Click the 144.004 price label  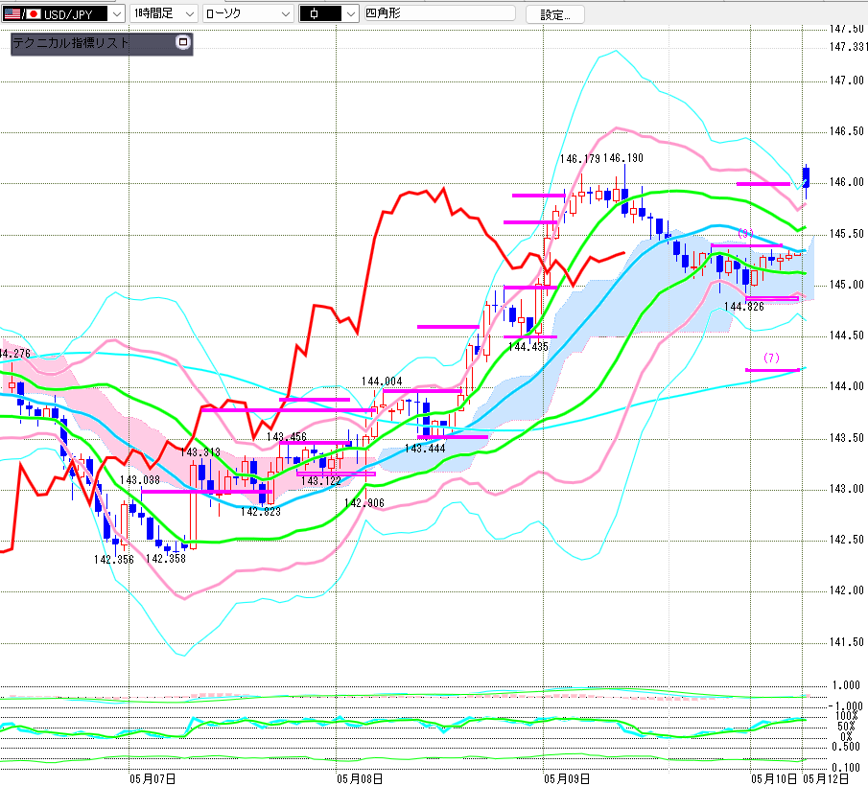point(382,381)
